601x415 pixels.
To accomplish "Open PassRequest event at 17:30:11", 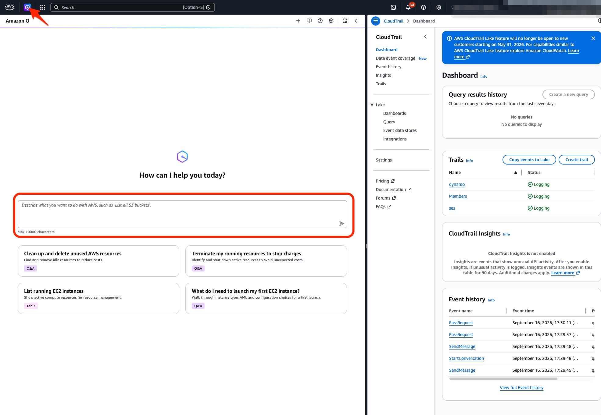I will (461, 323).
